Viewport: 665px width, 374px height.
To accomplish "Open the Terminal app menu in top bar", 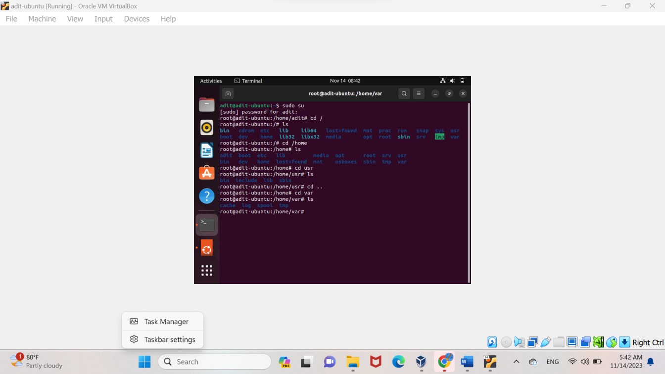I will pos(248,81).
